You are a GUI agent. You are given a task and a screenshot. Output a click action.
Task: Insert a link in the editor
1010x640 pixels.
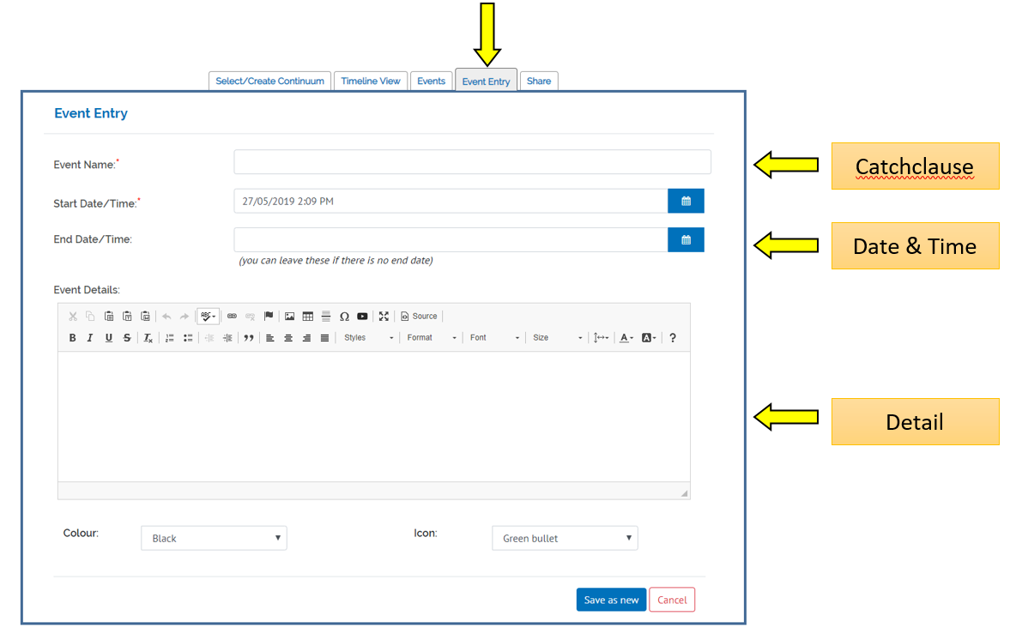pyautogui.click(x=232, y=317)
